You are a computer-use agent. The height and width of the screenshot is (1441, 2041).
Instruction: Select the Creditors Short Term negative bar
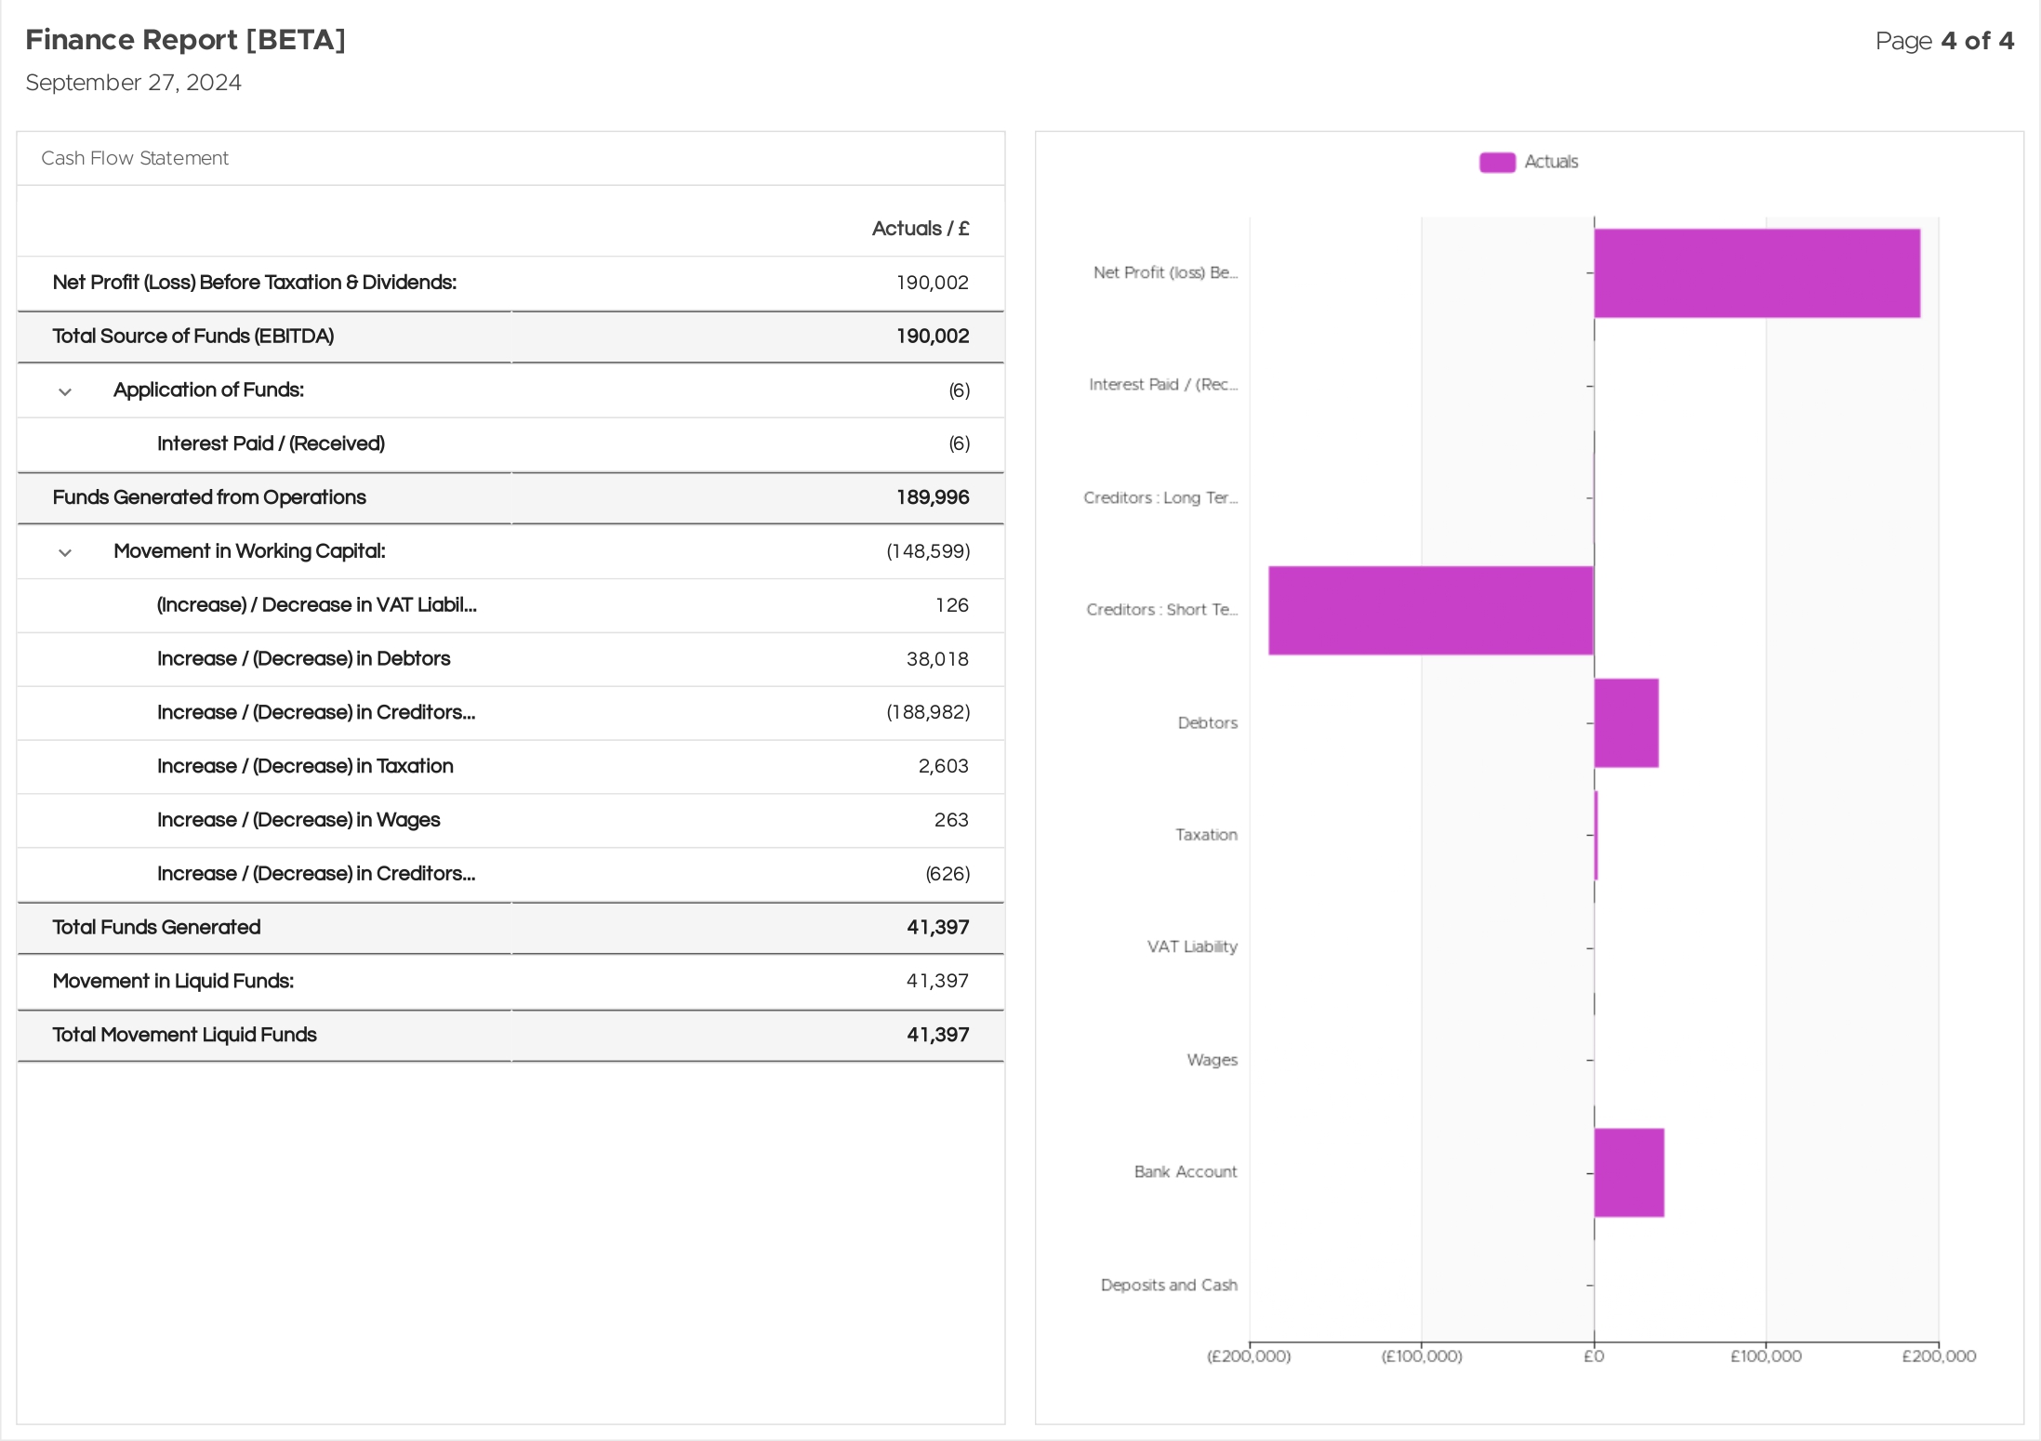tap(1431, 611)
